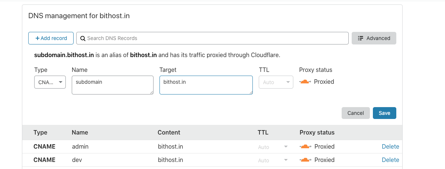This screenshot has width=445, height=169.
Task: Select the admin record row name
Action: (x=80, y=147)
